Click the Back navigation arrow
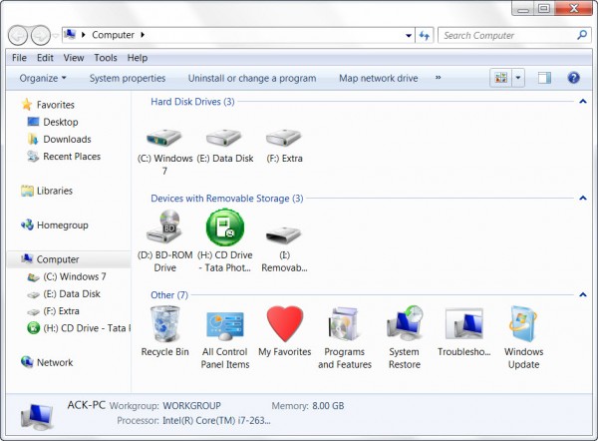 click(18, 36)
